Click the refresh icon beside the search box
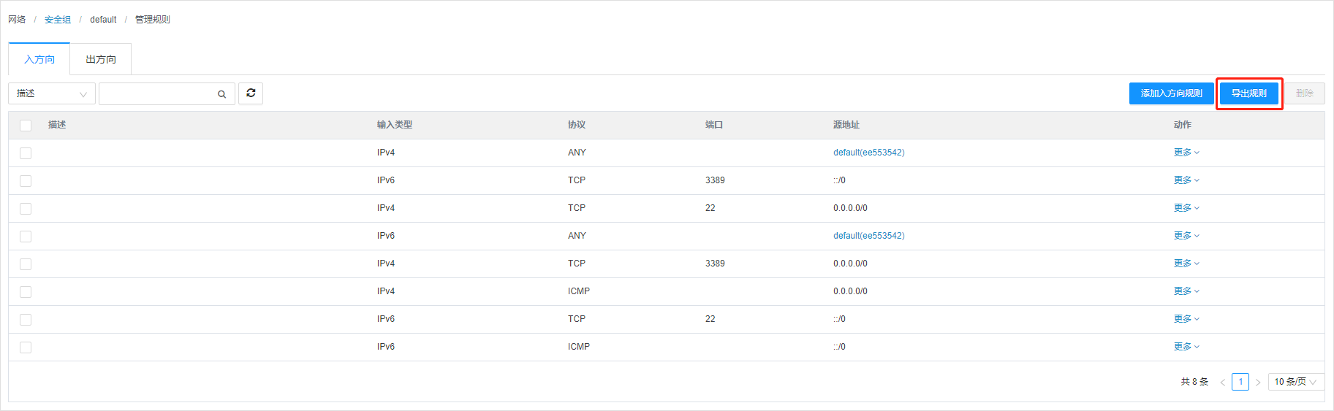Image resolution: width=1334 pixels, height=411 pixels. click(251, 93)
